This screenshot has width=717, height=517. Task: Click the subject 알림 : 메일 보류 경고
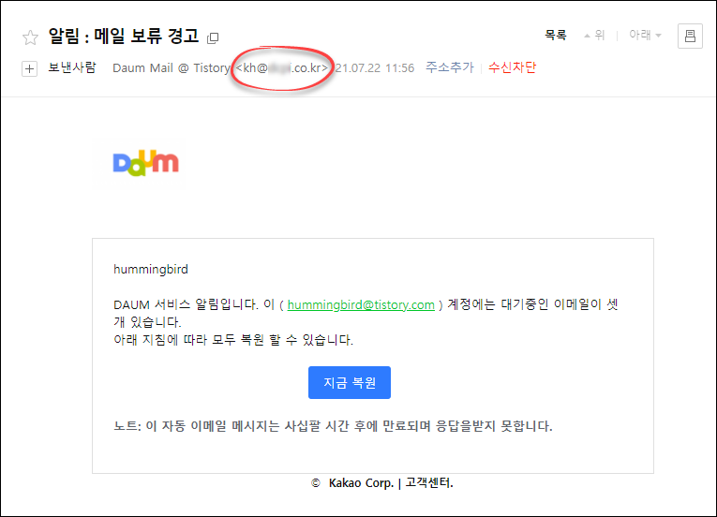tap(124, 37)
